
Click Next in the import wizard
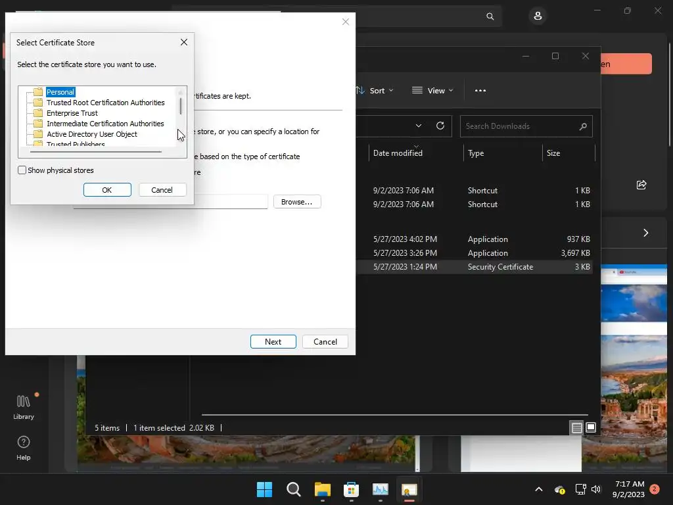[x=273, y=342]
